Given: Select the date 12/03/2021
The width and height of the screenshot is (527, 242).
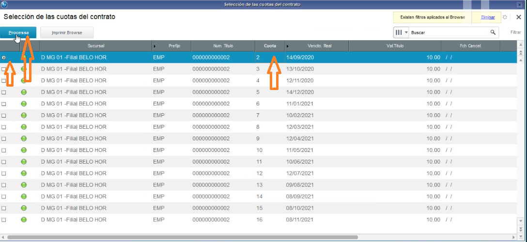Looking at the screenshot, I should pos(300,127).
